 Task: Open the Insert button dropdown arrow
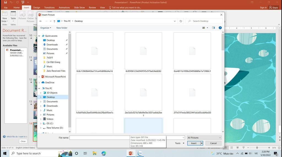[x=202, y=143]
